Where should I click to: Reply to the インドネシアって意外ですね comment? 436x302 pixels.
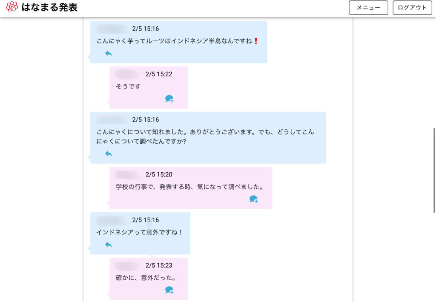point(109,245)
